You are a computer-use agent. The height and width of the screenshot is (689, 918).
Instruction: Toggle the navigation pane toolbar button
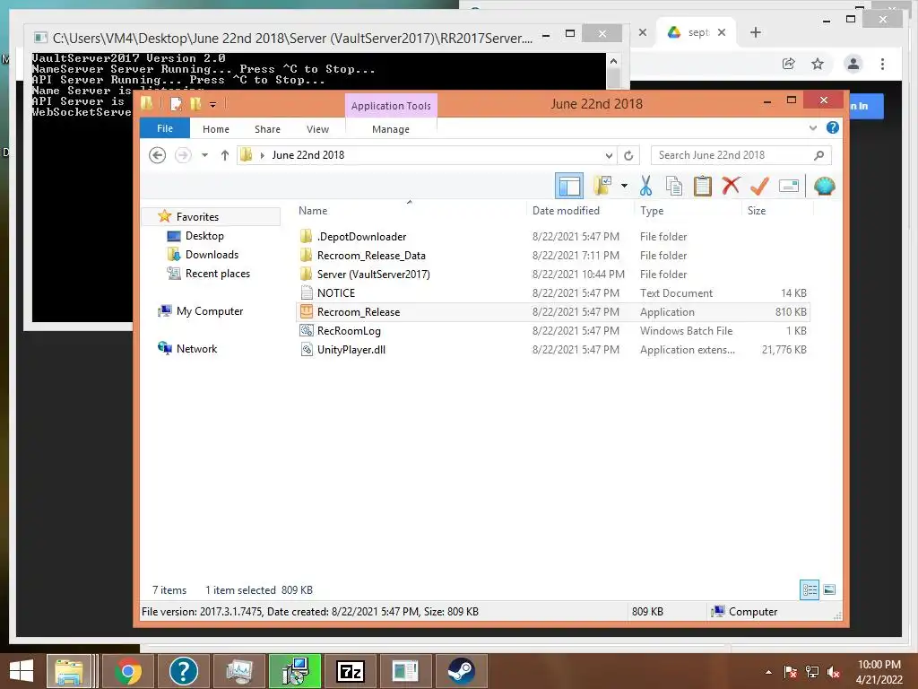click(x=569, y=187)
